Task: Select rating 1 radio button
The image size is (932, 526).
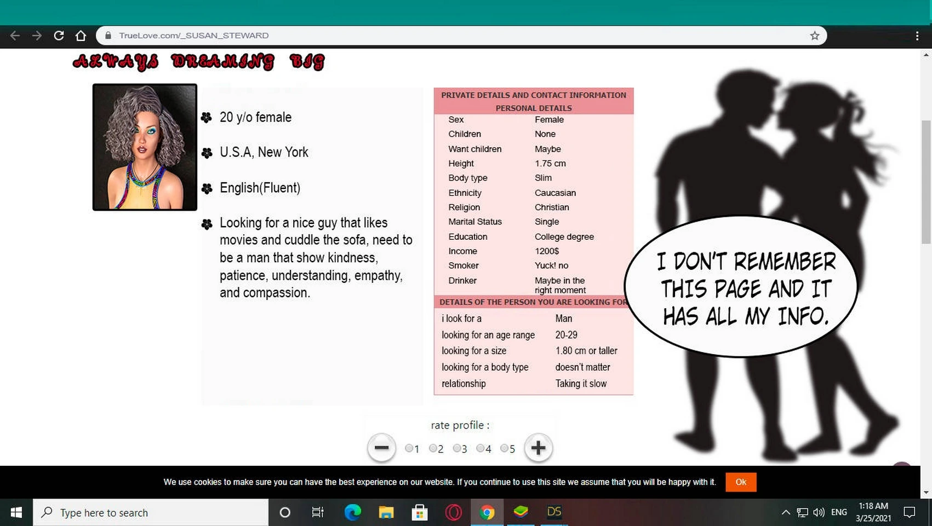Action: click(x=409, y=448)
